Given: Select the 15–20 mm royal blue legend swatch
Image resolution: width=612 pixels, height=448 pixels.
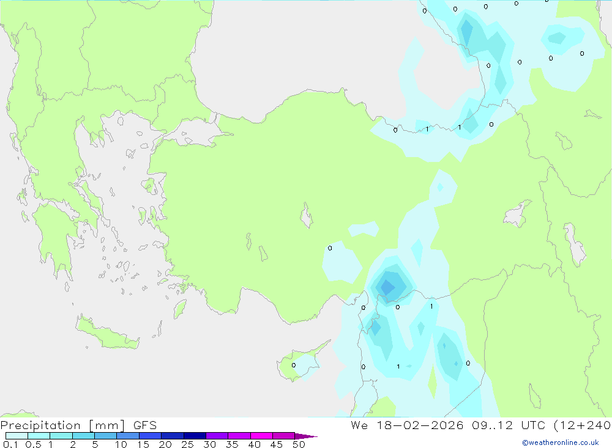Looking at the screenshot, I should point(150,436).
